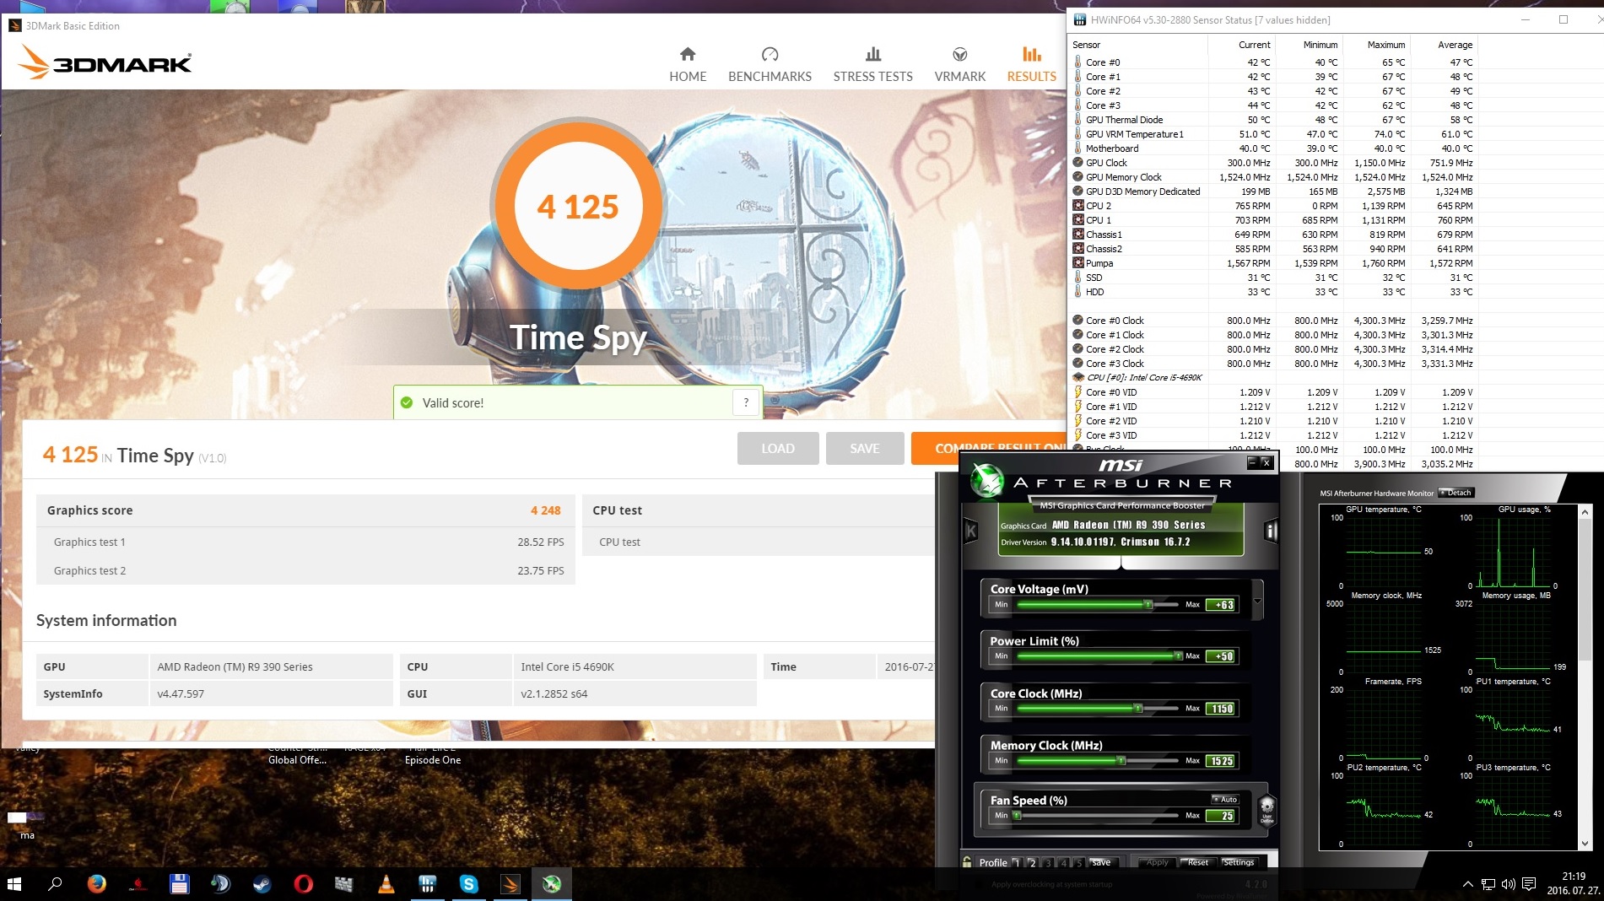Click the Memory Clock value field 1525
This screenshot has width=1604, height=901.
click(1221, 760)
